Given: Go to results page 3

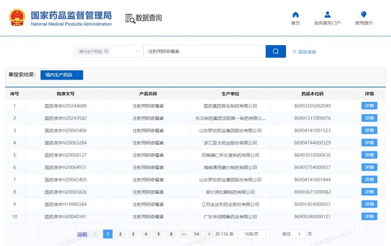Looking at the screenshot, I should [x=133, y=234].
